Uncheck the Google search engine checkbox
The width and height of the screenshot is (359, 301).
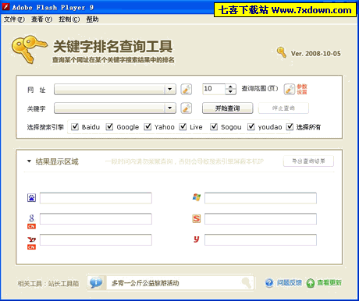pos(109,126)
